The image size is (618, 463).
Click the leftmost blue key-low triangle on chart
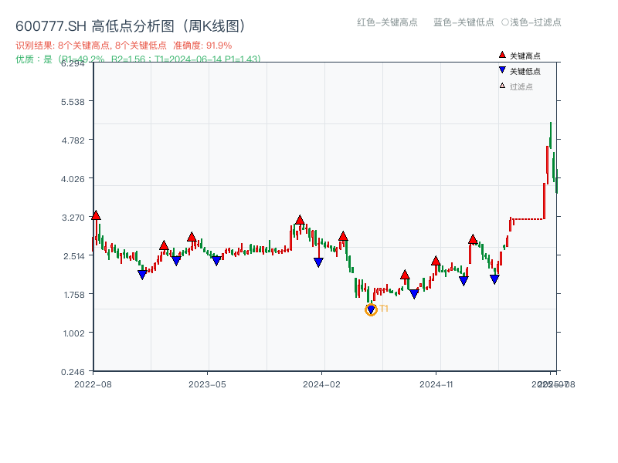click(142, 275)
